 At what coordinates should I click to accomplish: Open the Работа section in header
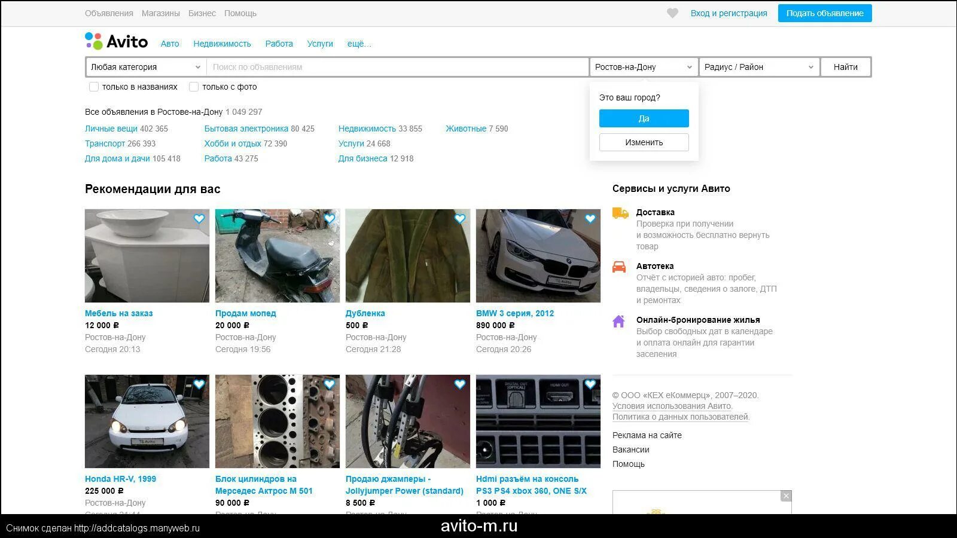(279, 44)
